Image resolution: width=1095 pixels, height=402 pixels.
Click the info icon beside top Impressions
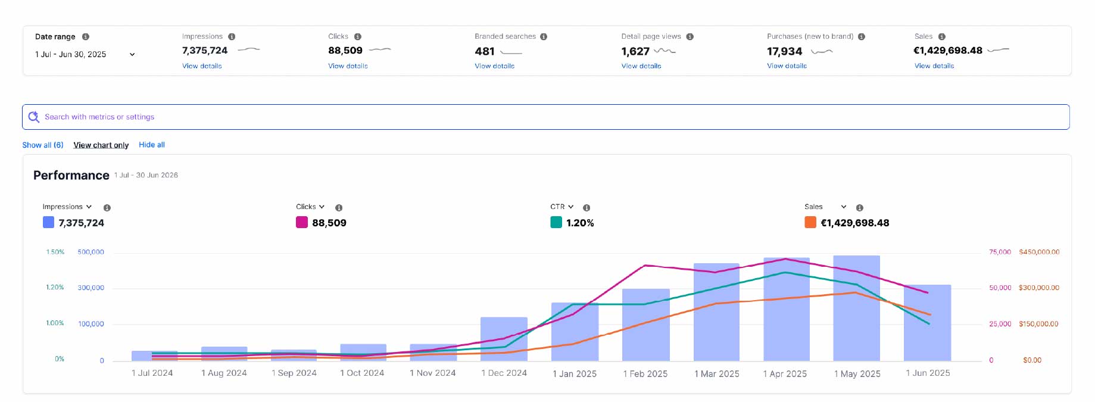pos(232,36)
